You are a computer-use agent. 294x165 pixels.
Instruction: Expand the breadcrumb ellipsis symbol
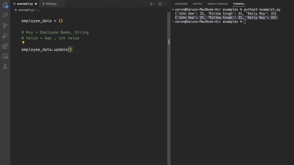pyautogui.click(x=39, y=10)
